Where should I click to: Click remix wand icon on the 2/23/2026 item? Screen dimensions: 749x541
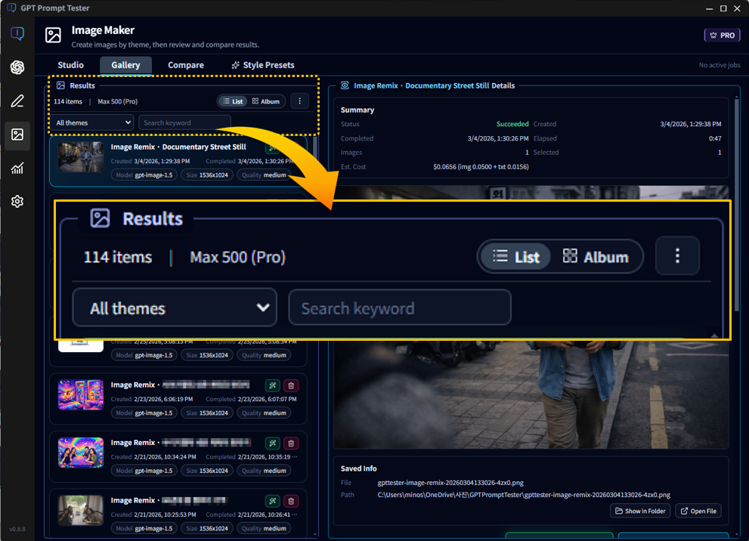tap(272, 385)
